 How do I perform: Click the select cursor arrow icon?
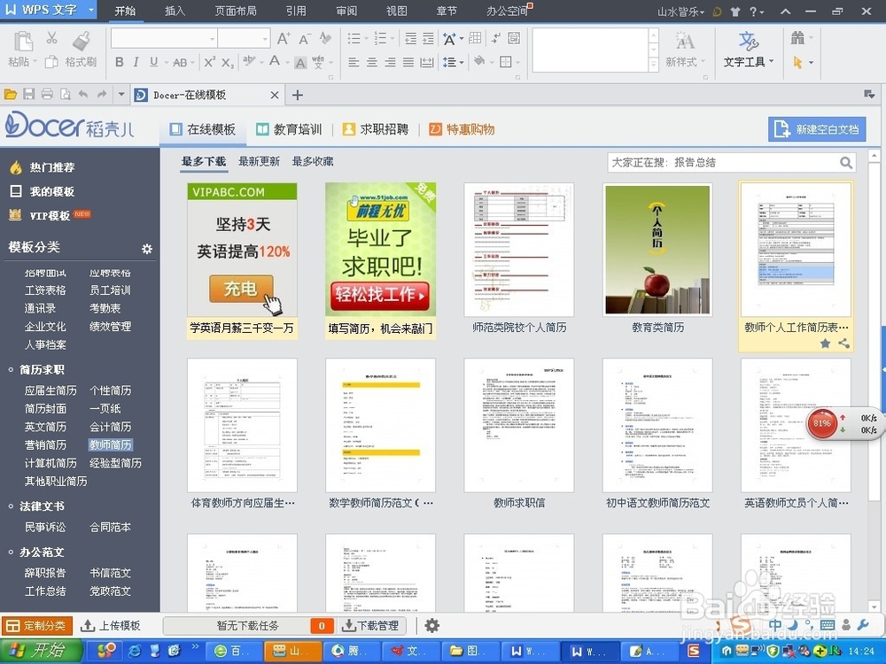click(798, 62)
